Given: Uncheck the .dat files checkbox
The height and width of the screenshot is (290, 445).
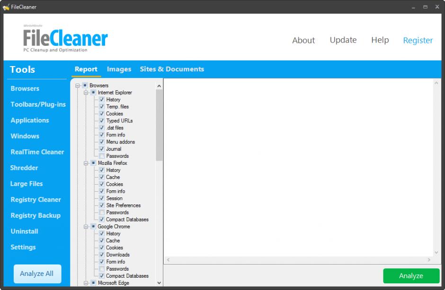Looking at the screenshot, I should (102, 128).
